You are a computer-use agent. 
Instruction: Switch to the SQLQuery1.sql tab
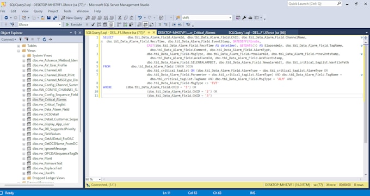(x=257, y=33)
